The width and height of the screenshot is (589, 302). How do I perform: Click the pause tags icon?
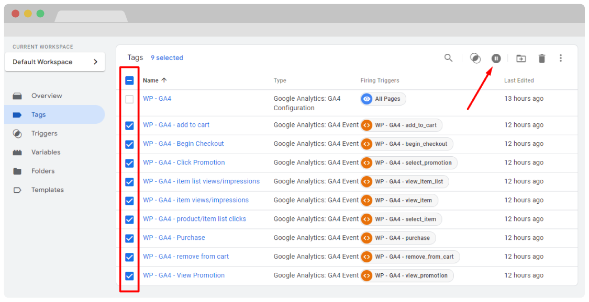tap(496, 59)
